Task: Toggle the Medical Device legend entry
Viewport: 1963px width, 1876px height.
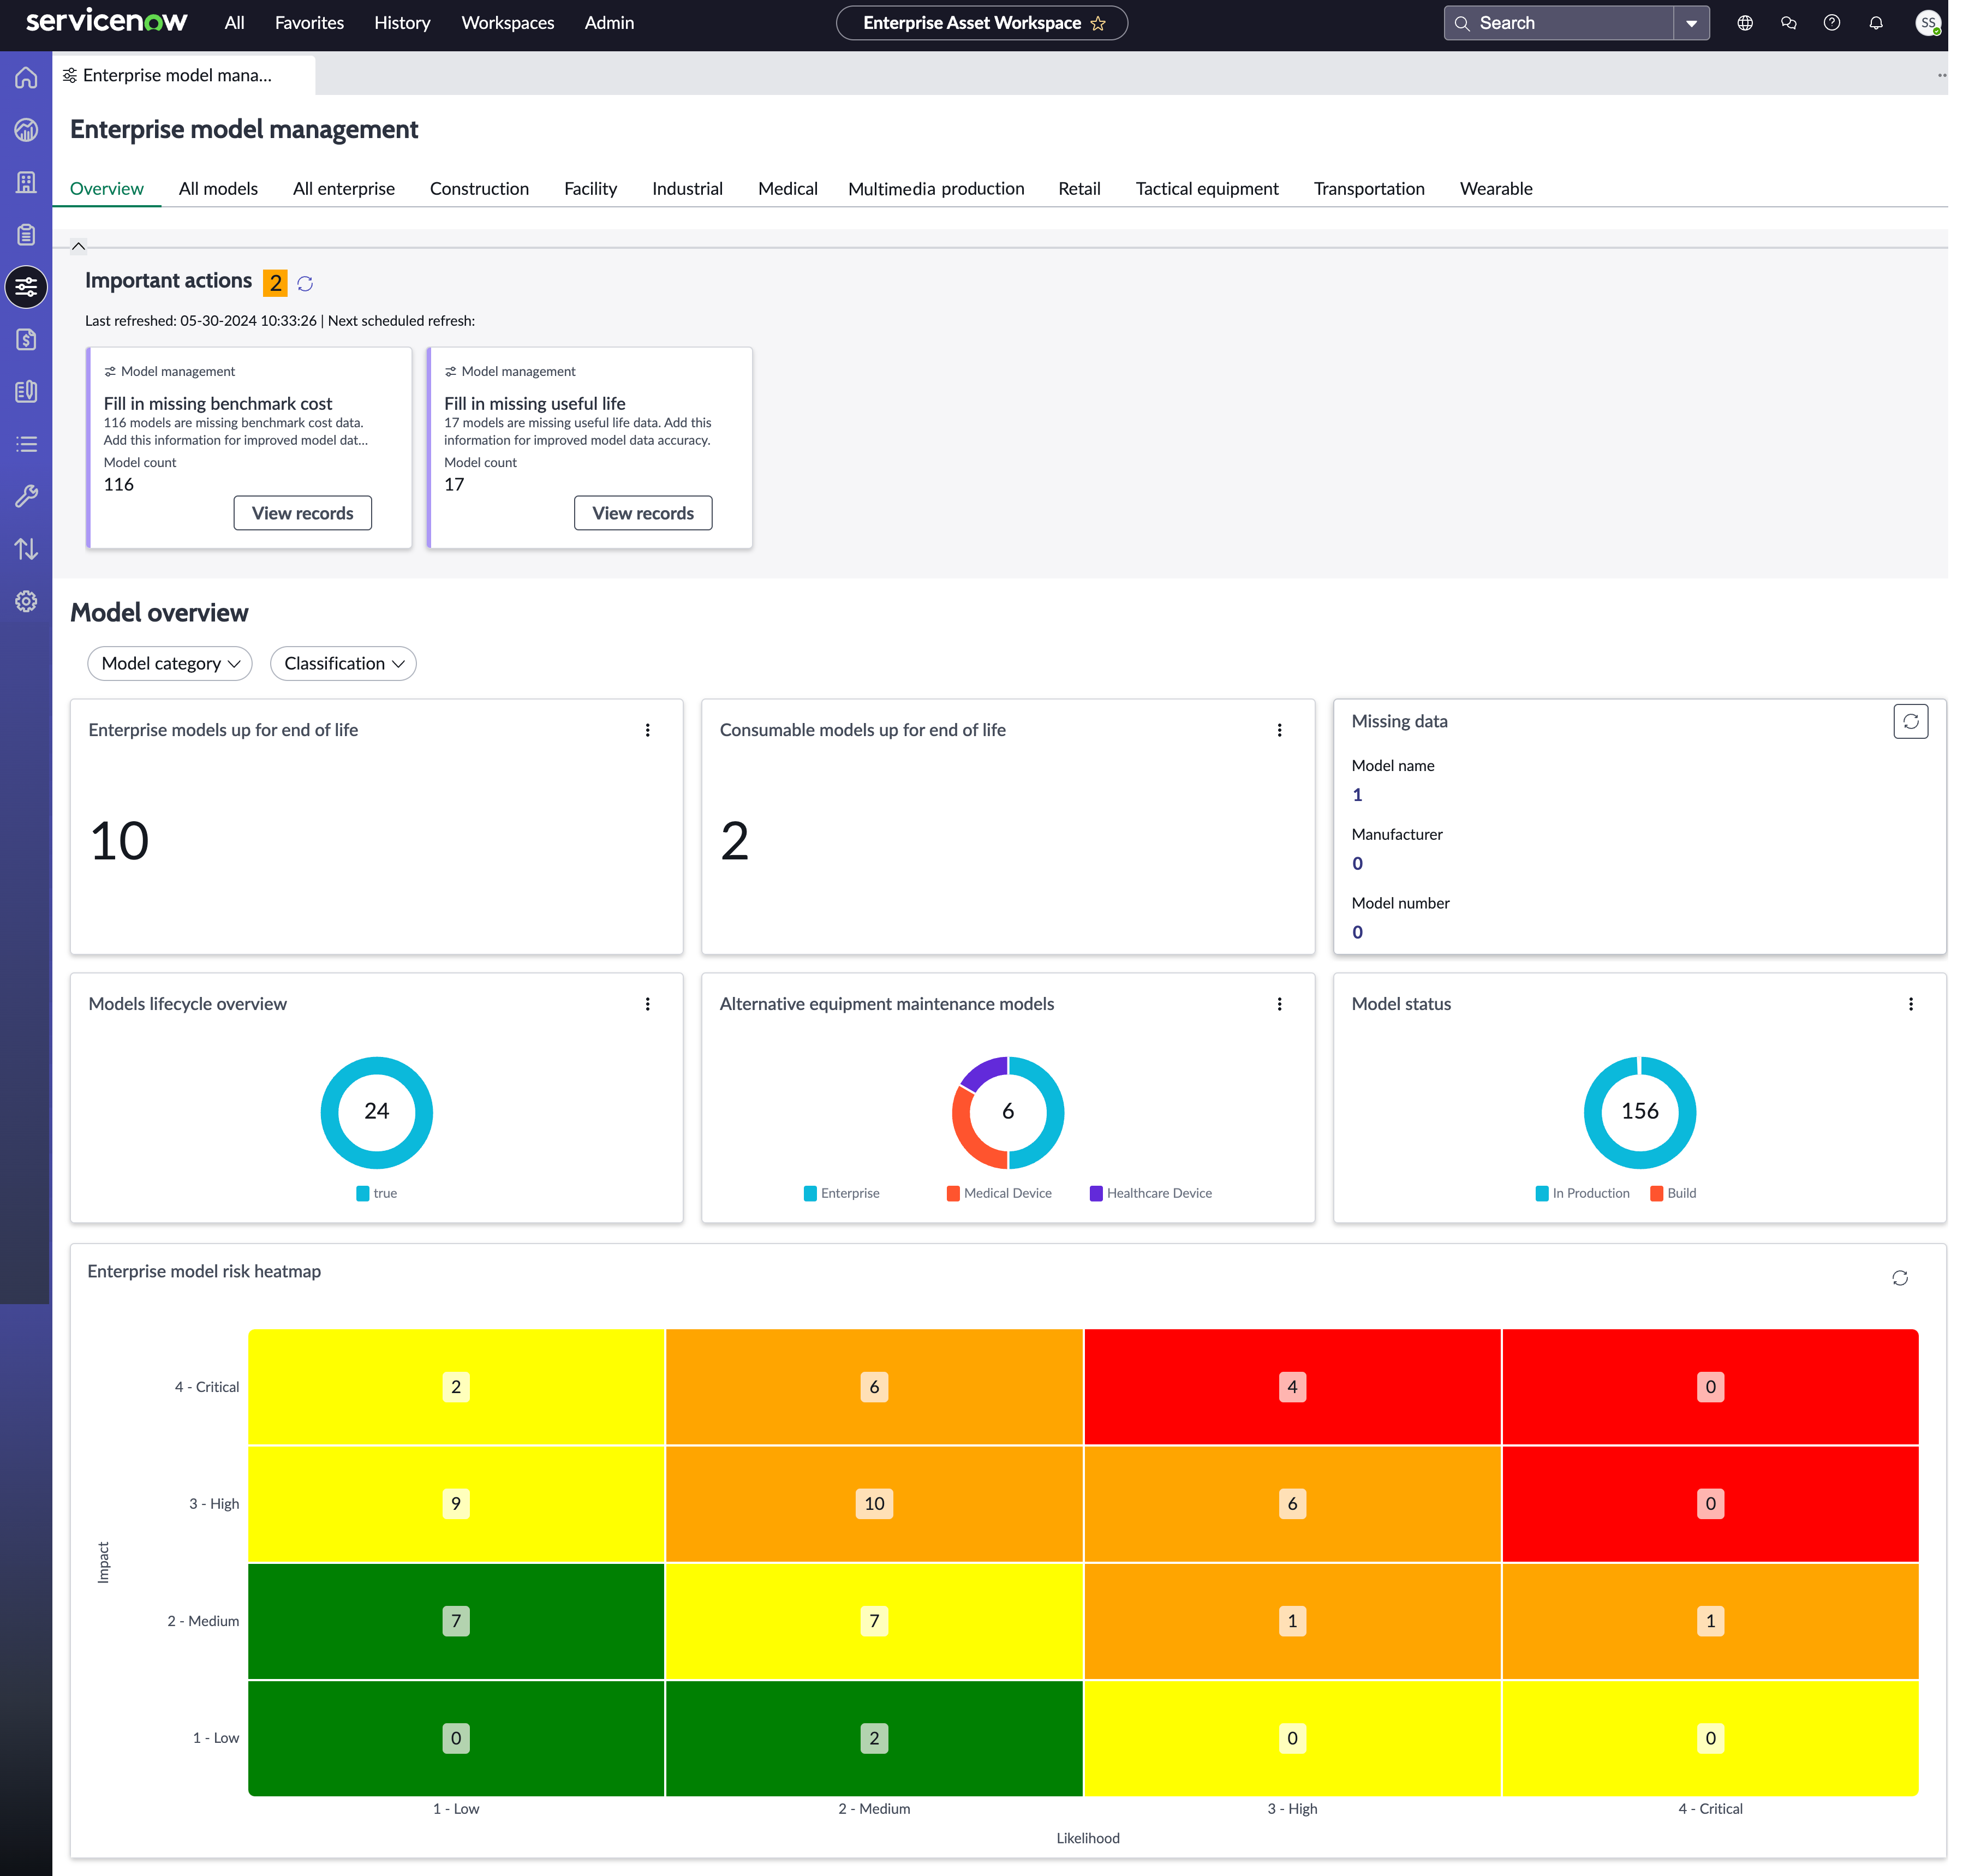Action: (x=999, y=1194)
